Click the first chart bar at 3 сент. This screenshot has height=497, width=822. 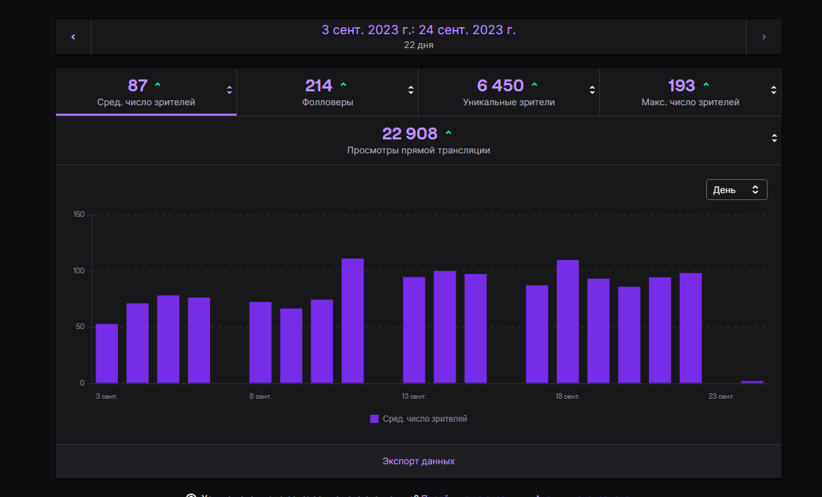tap(107, 353)
